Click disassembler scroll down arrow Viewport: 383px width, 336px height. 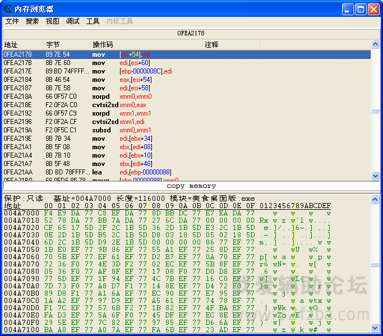(375, 176)
